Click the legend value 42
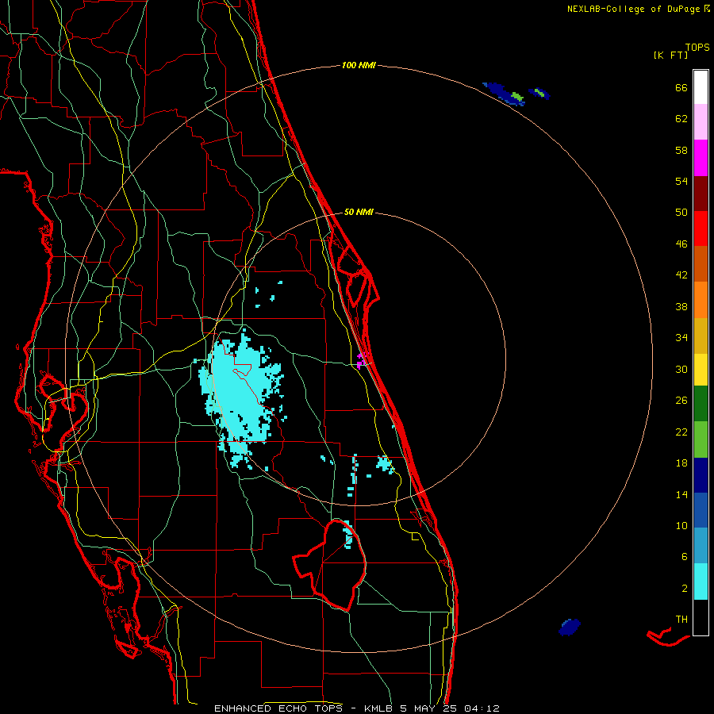 [681, 275]
